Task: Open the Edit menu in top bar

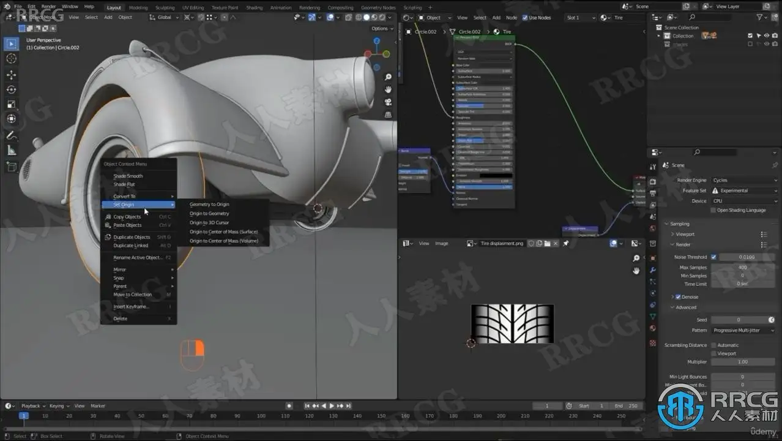Action: click(31, 6)
